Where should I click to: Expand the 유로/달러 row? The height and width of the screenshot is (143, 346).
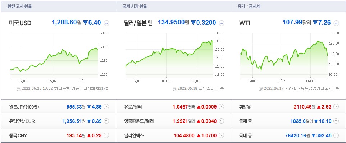click(x=221, y=107)
